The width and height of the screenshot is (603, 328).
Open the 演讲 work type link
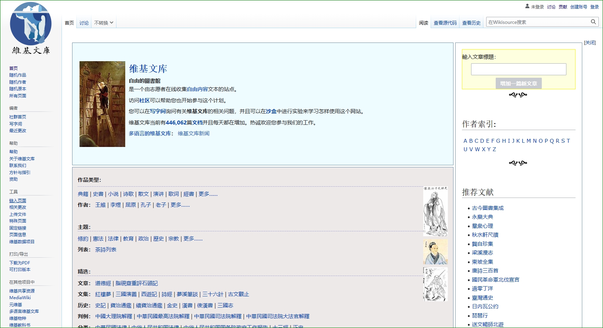[158, 194]
